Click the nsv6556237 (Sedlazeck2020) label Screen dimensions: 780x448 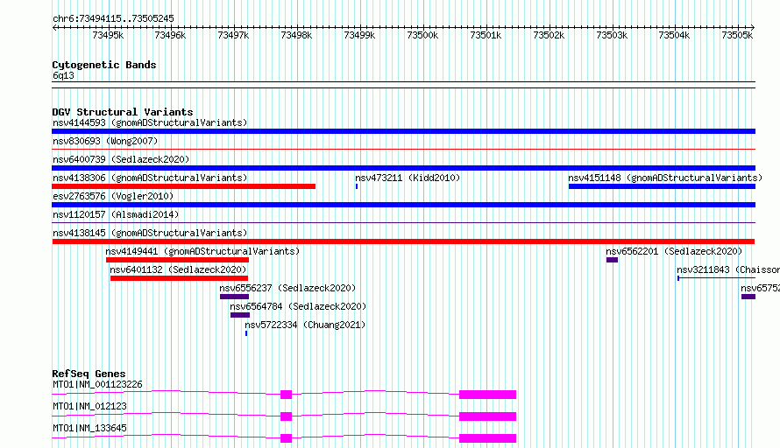point(287,288)
